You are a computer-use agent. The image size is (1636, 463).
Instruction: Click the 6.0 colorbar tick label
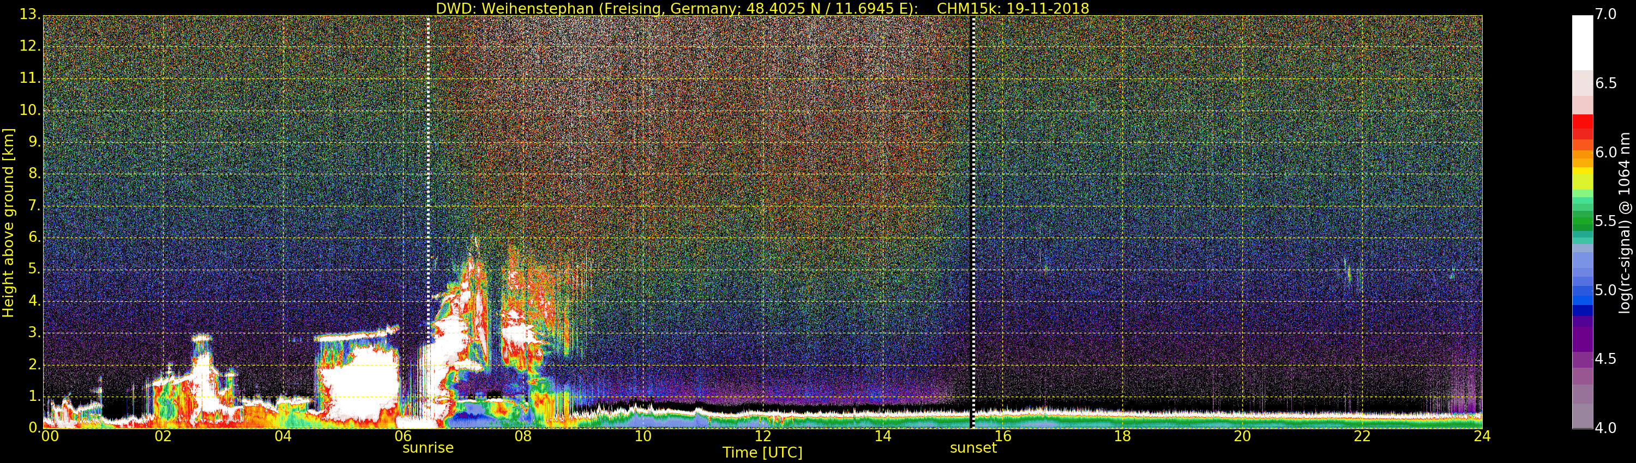[x=1606, y=152]
